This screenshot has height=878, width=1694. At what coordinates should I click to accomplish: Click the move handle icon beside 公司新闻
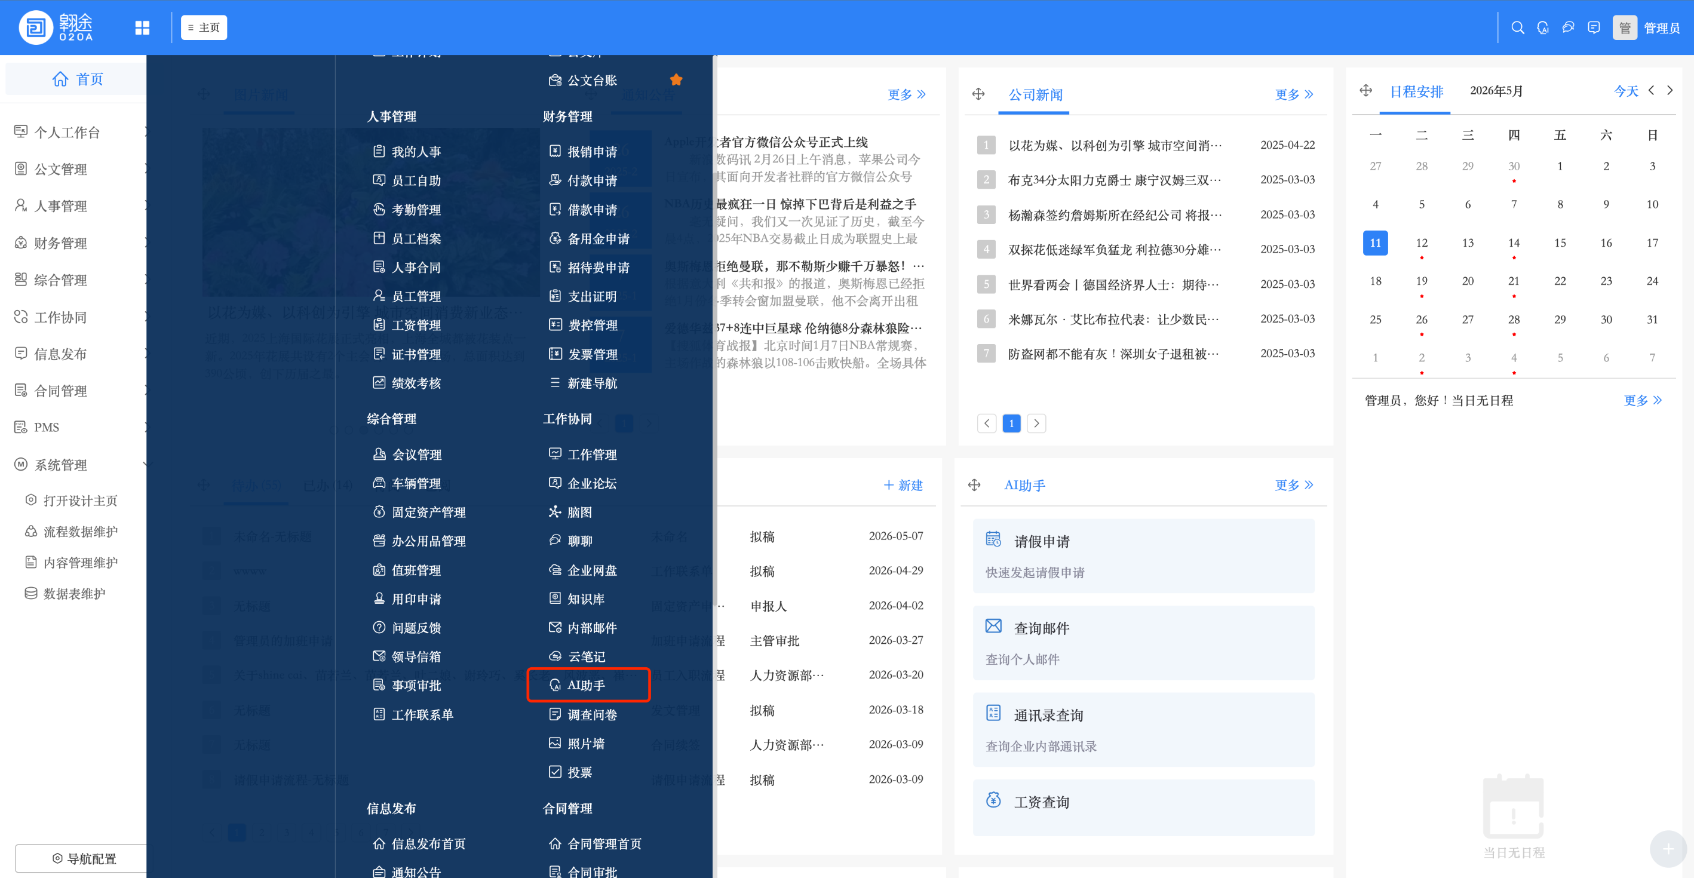978,94
